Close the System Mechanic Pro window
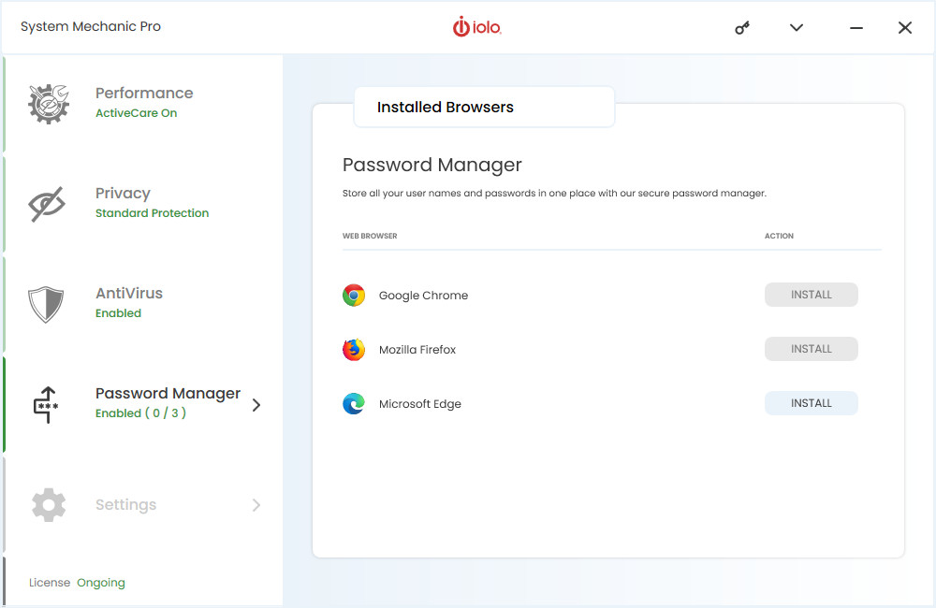The width and height of the screenshot is (936, 608). click(905, 27)
